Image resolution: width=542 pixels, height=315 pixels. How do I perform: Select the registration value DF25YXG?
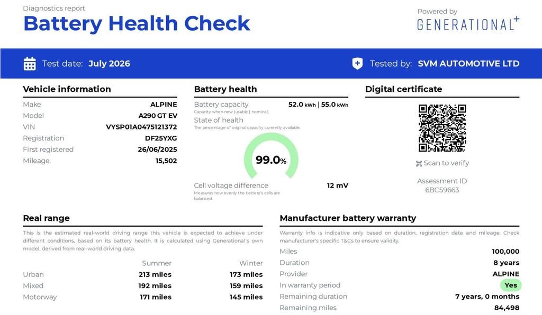(x=161, y=138)
